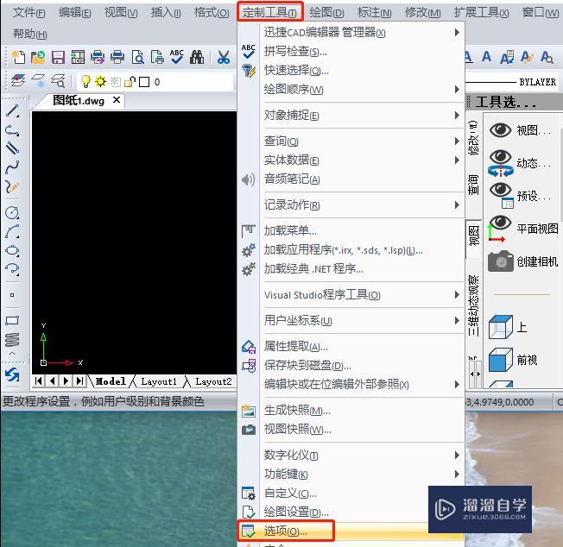Open the Help (帮助) menu
563x547 pixels.
[x=30, y=34]
